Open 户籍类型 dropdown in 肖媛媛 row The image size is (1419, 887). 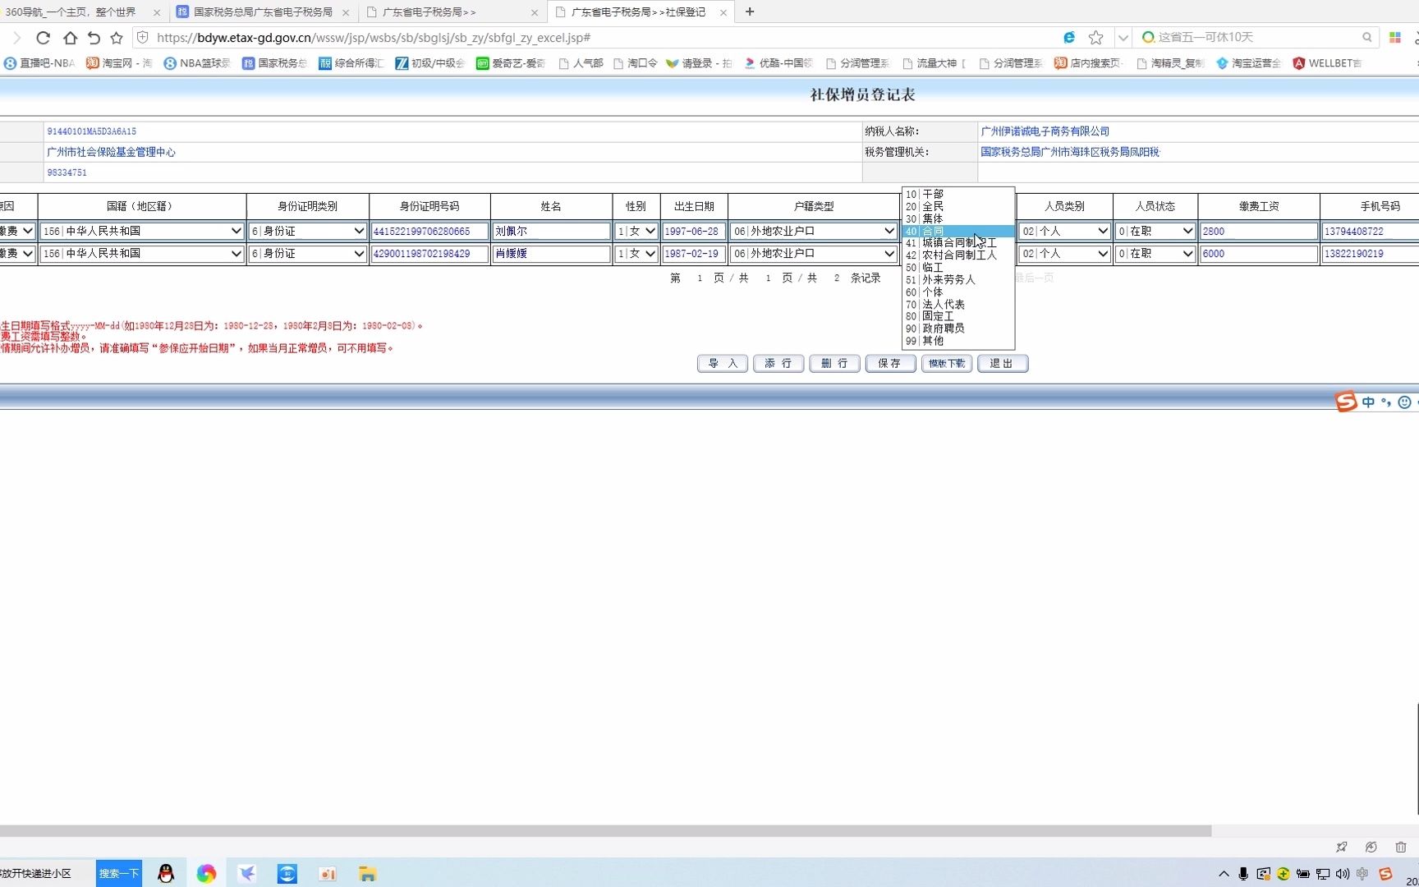(814, 254)
